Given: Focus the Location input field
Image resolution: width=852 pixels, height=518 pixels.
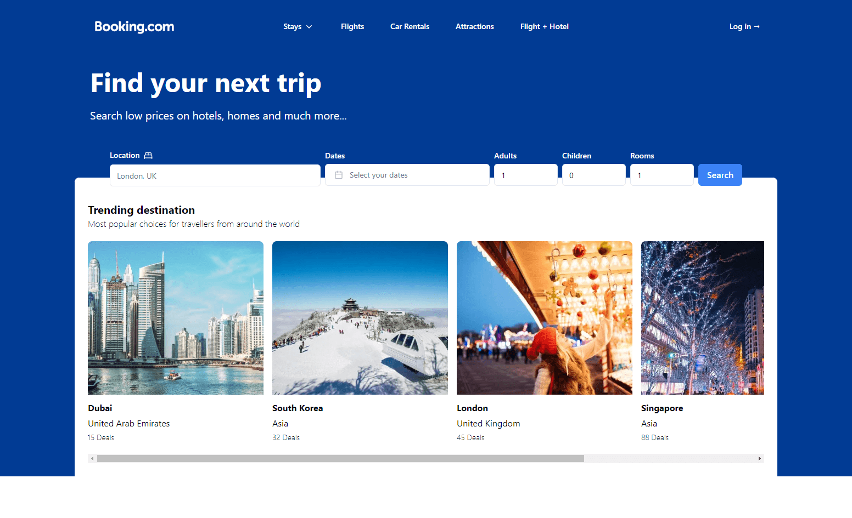Looking at the screenshot, I should [215, 175].
